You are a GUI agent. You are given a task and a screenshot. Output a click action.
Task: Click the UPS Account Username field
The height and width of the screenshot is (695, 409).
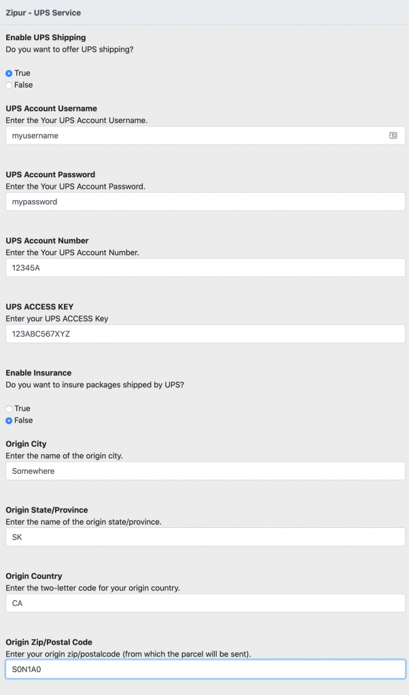(x=205, y=136)
